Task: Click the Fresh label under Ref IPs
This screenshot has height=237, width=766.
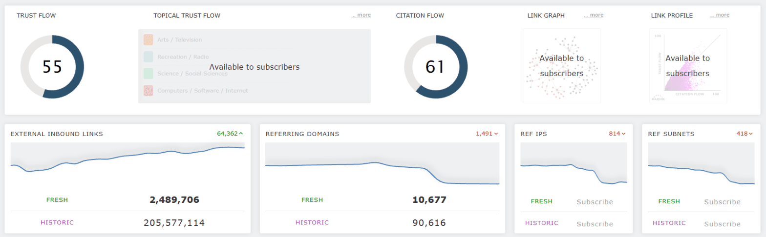Action: tap(542, 201)
